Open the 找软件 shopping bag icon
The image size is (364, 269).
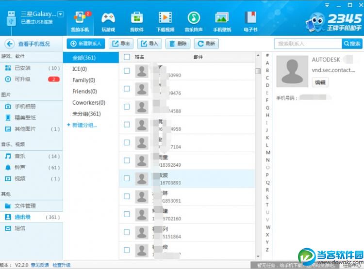(136, 18)
